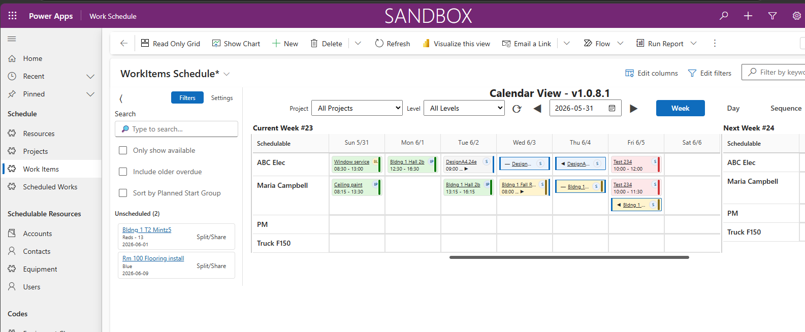Screen dimensions: 805x332
Task: Check Sort by Planned Start Group
Action: pyautogui.click(x=123, y=193)
